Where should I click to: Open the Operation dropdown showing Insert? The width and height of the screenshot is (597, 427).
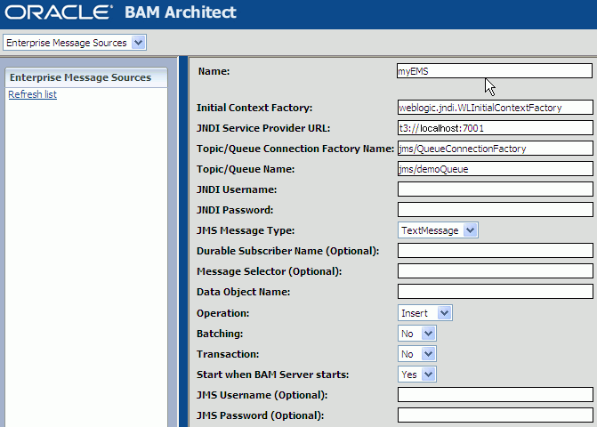[425, 313]
